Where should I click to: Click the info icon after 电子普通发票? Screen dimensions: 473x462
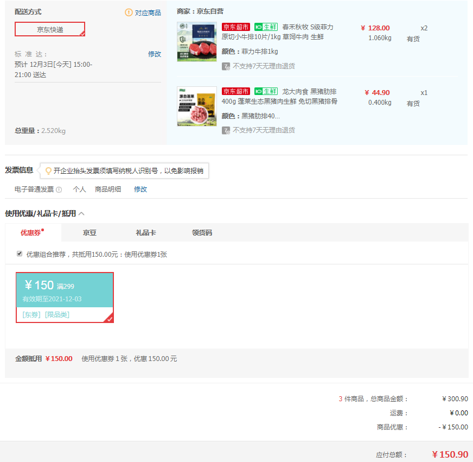pos(59,189)
